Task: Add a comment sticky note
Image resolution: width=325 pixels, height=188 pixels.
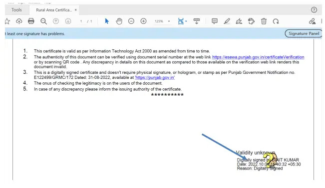Action: (x=215, y=21)
